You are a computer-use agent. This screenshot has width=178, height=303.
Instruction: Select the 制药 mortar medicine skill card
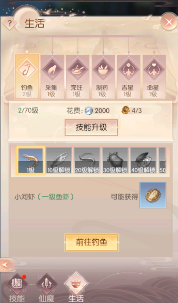tap(103, 77)
